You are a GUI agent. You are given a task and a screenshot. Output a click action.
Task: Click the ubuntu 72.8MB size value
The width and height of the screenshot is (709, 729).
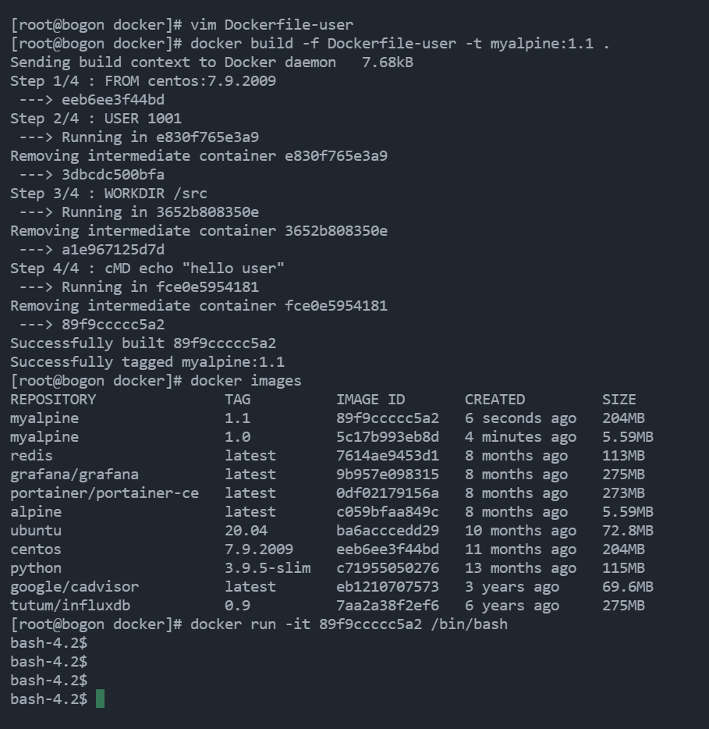click(628, 531)
